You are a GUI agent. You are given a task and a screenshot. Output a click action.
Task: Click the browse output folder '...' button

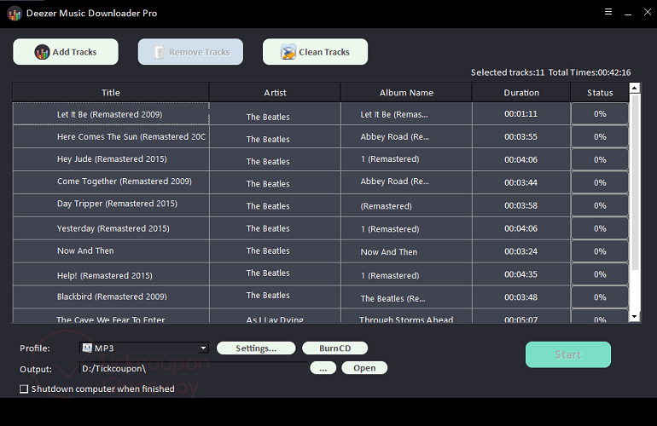tap(323, 368)
